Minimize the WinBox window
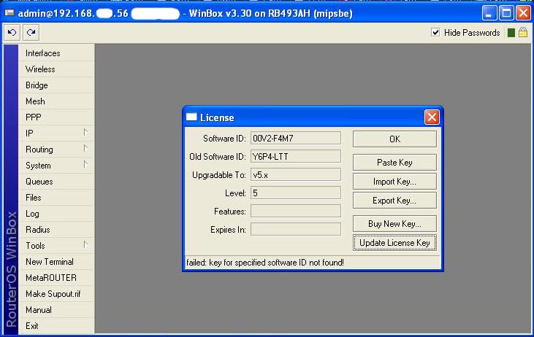This screenshot has height=337, width=534. click(489, 13)
